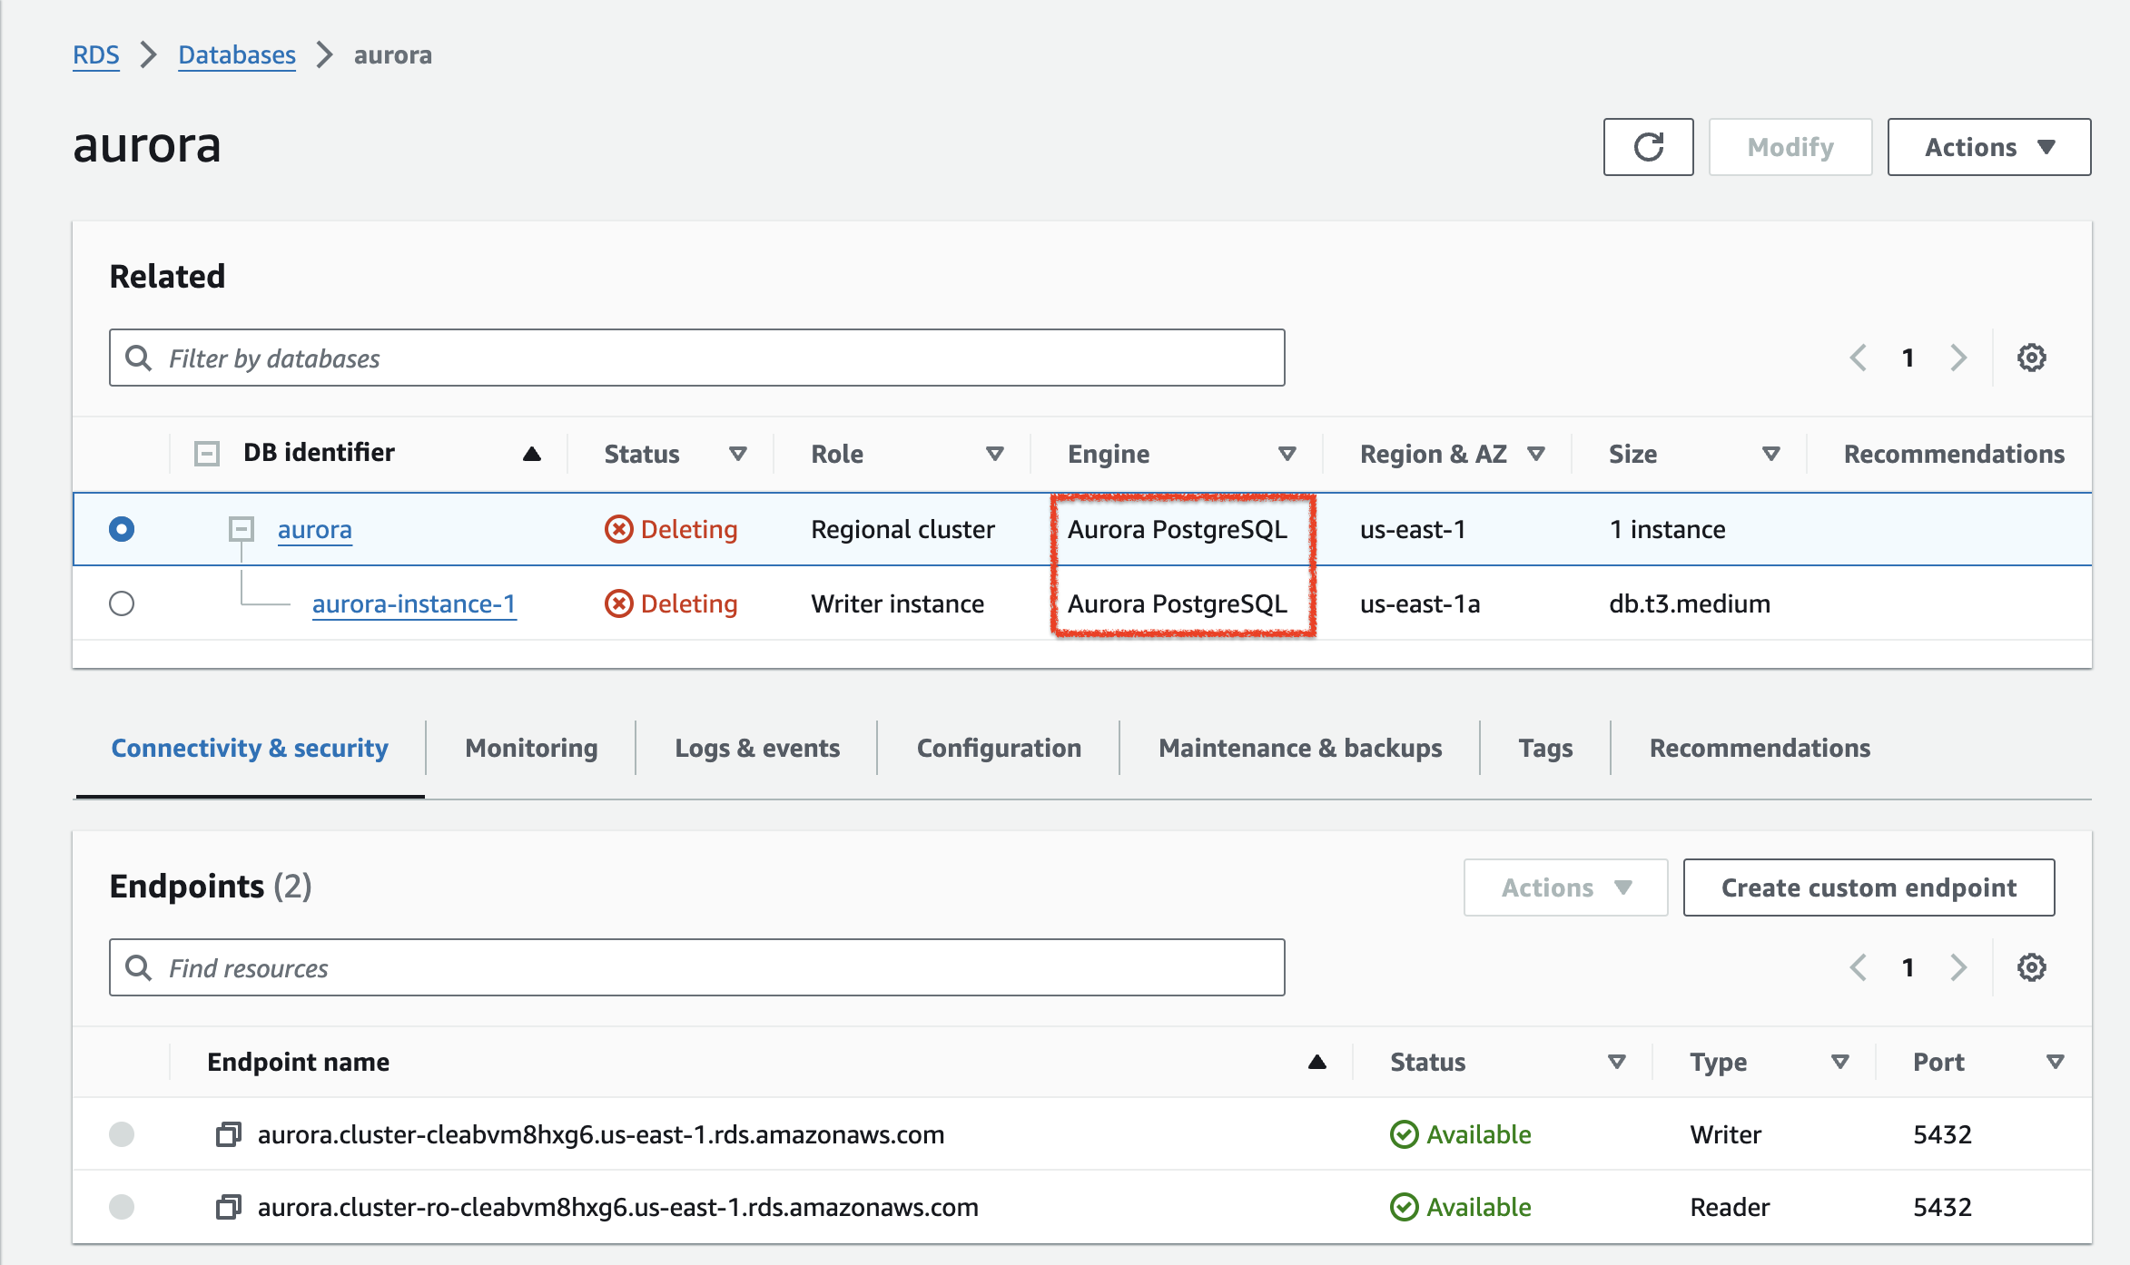Screen dimensions: 2130x1265
Task: Click Create custom endpoint button
Action: (1869, 887)
